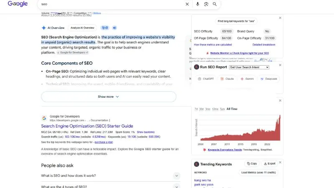Open search by image camera icon
The height and width of the screenshot is (188, 334).
pos(206,4)
